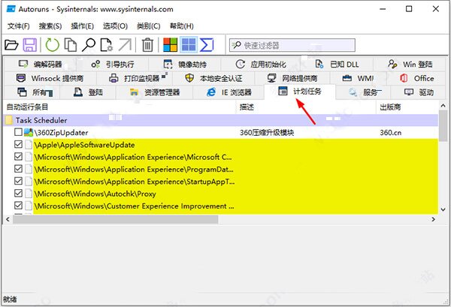Open the 选项(O) menu

click(x=115, y=26)
